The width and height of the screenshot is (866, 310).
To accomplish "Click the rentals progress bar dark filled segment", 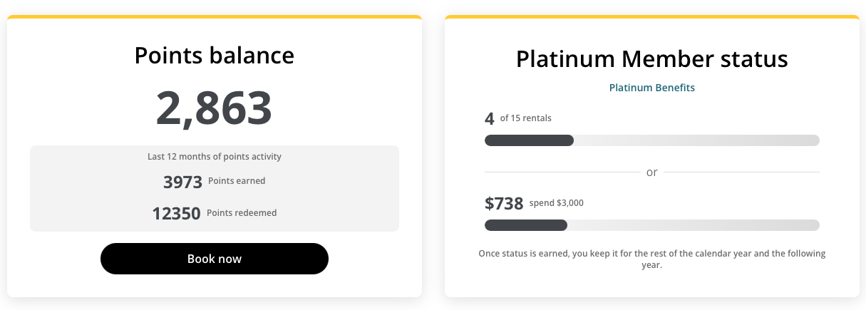I will pyautogui.click(x=529, y=140).
